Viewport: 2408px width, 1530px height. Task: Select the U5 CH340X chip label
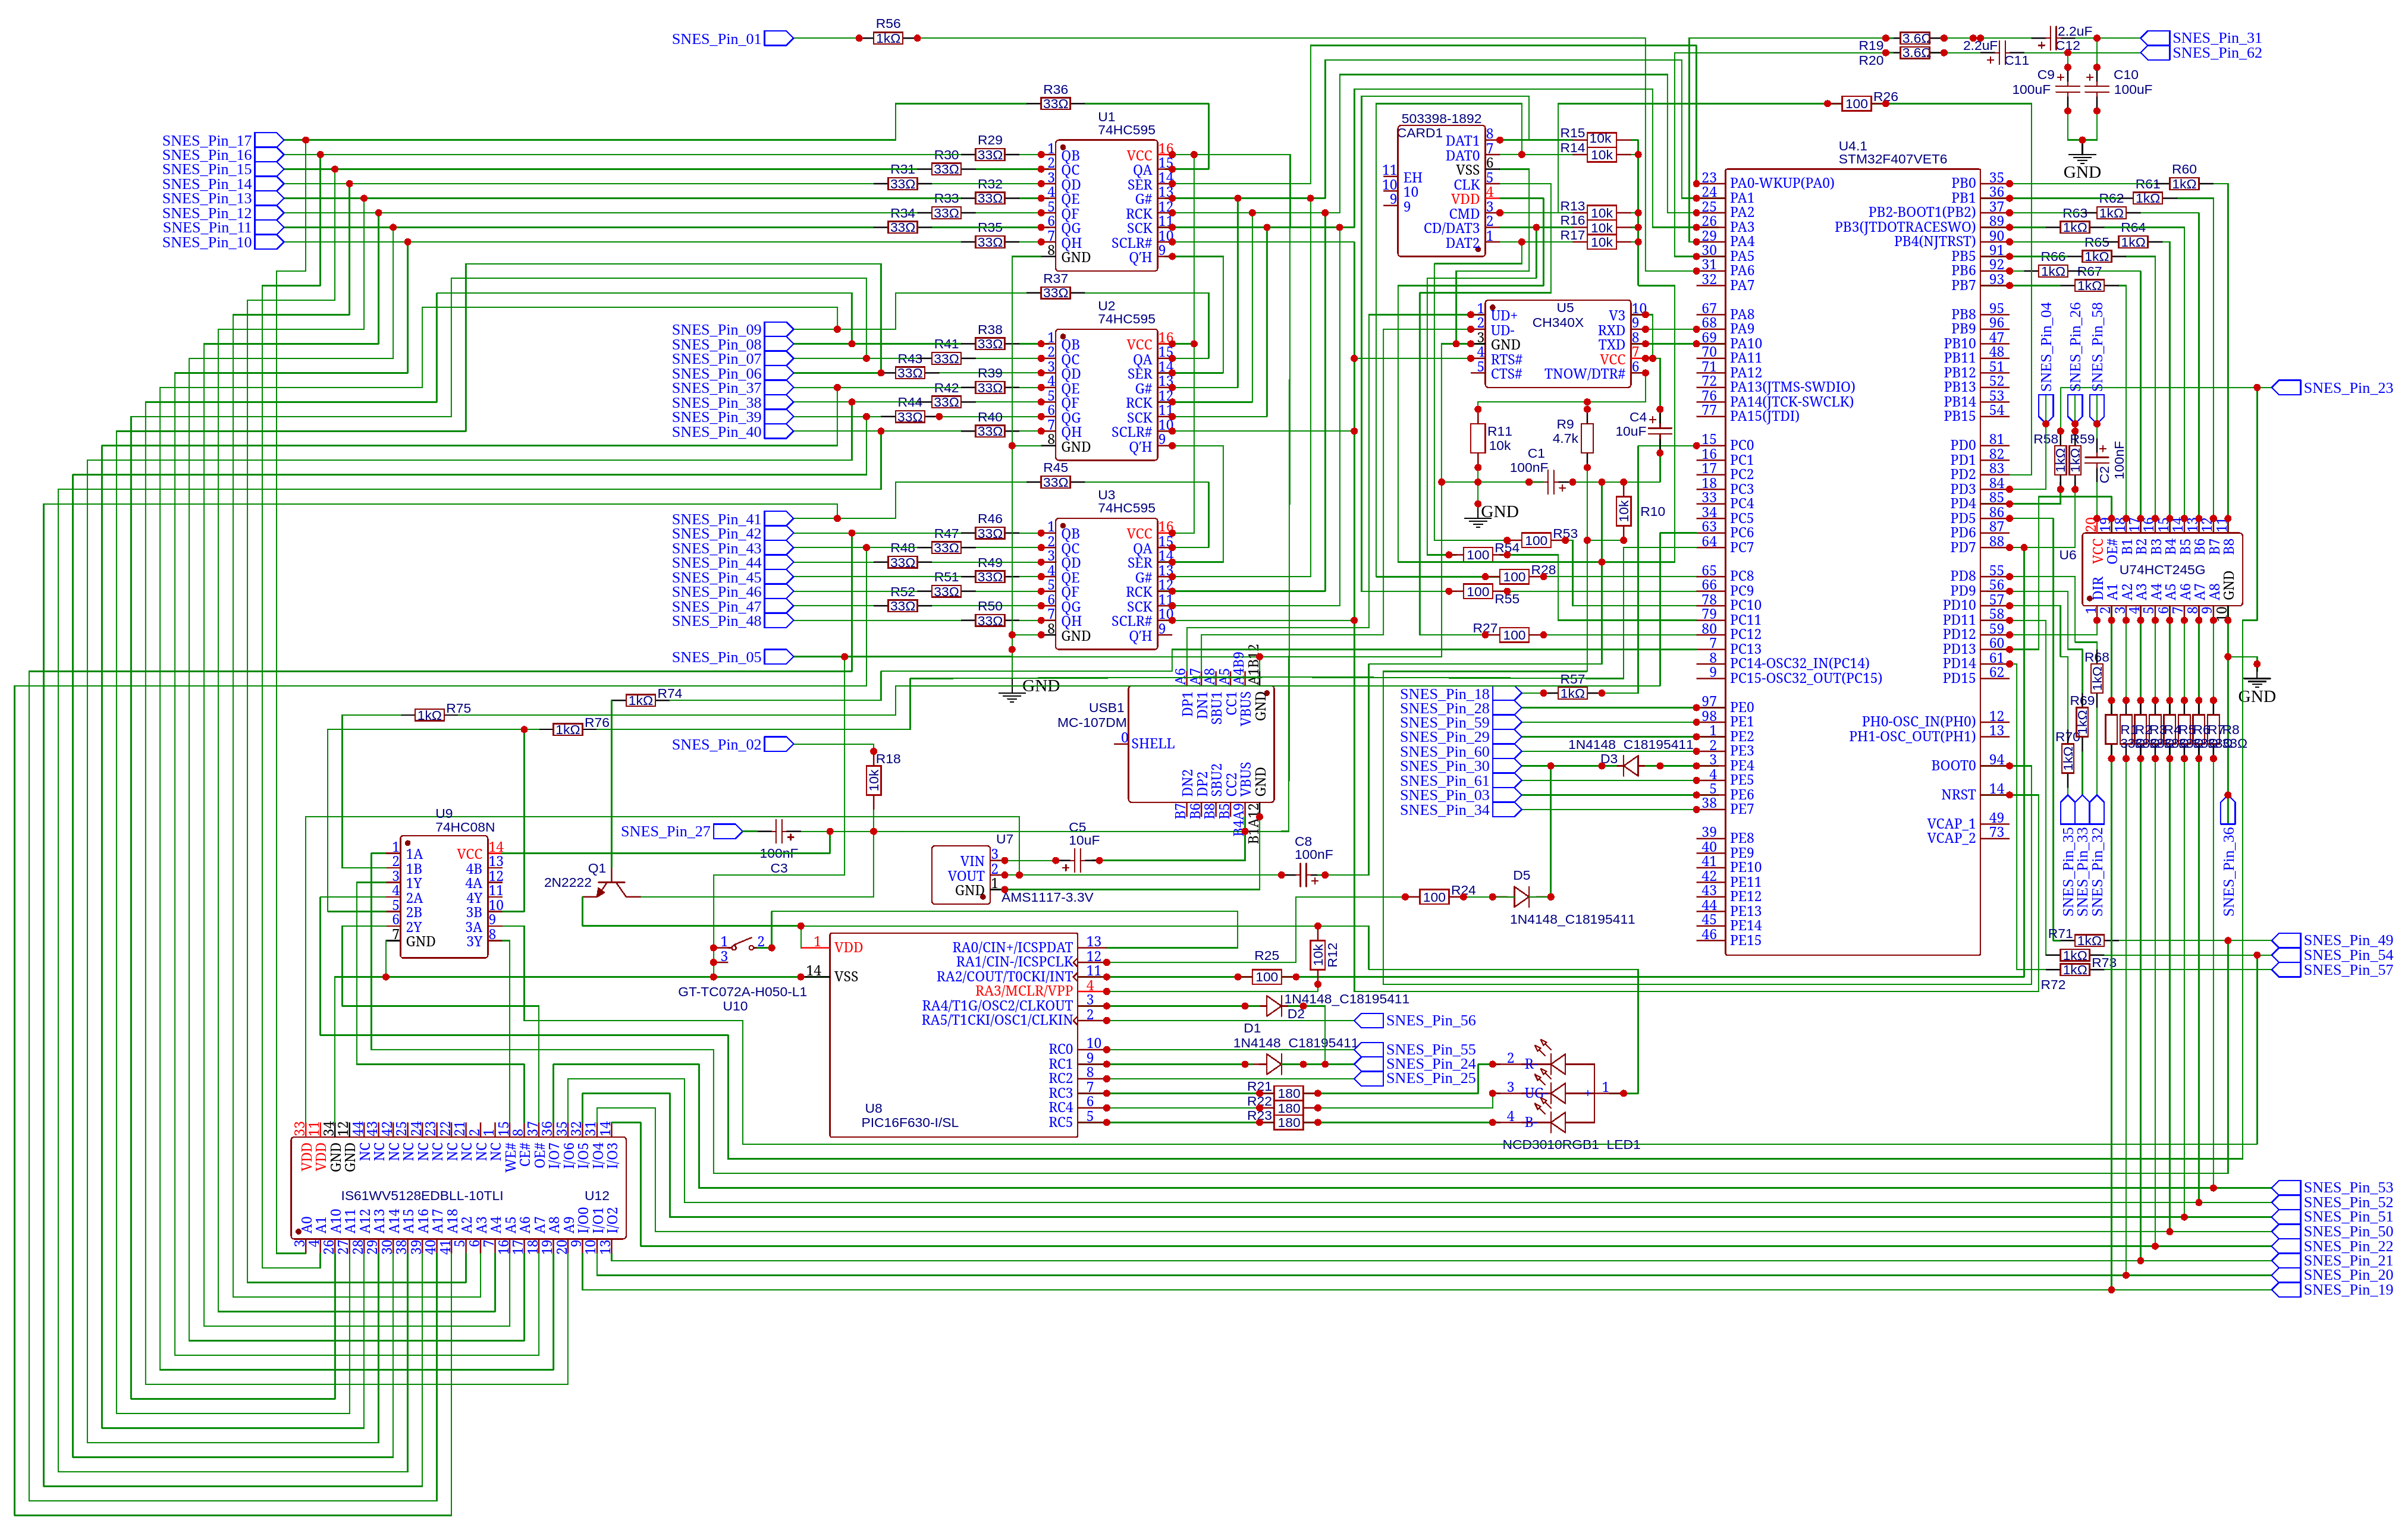click(1558, 315)
